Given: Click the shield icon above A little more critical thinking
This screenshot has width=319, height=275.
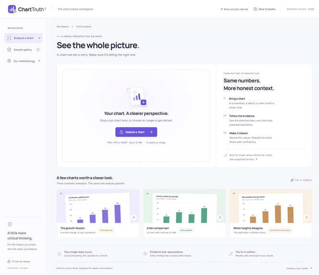Looking at the screenshot, I should (x=10, y=224).
